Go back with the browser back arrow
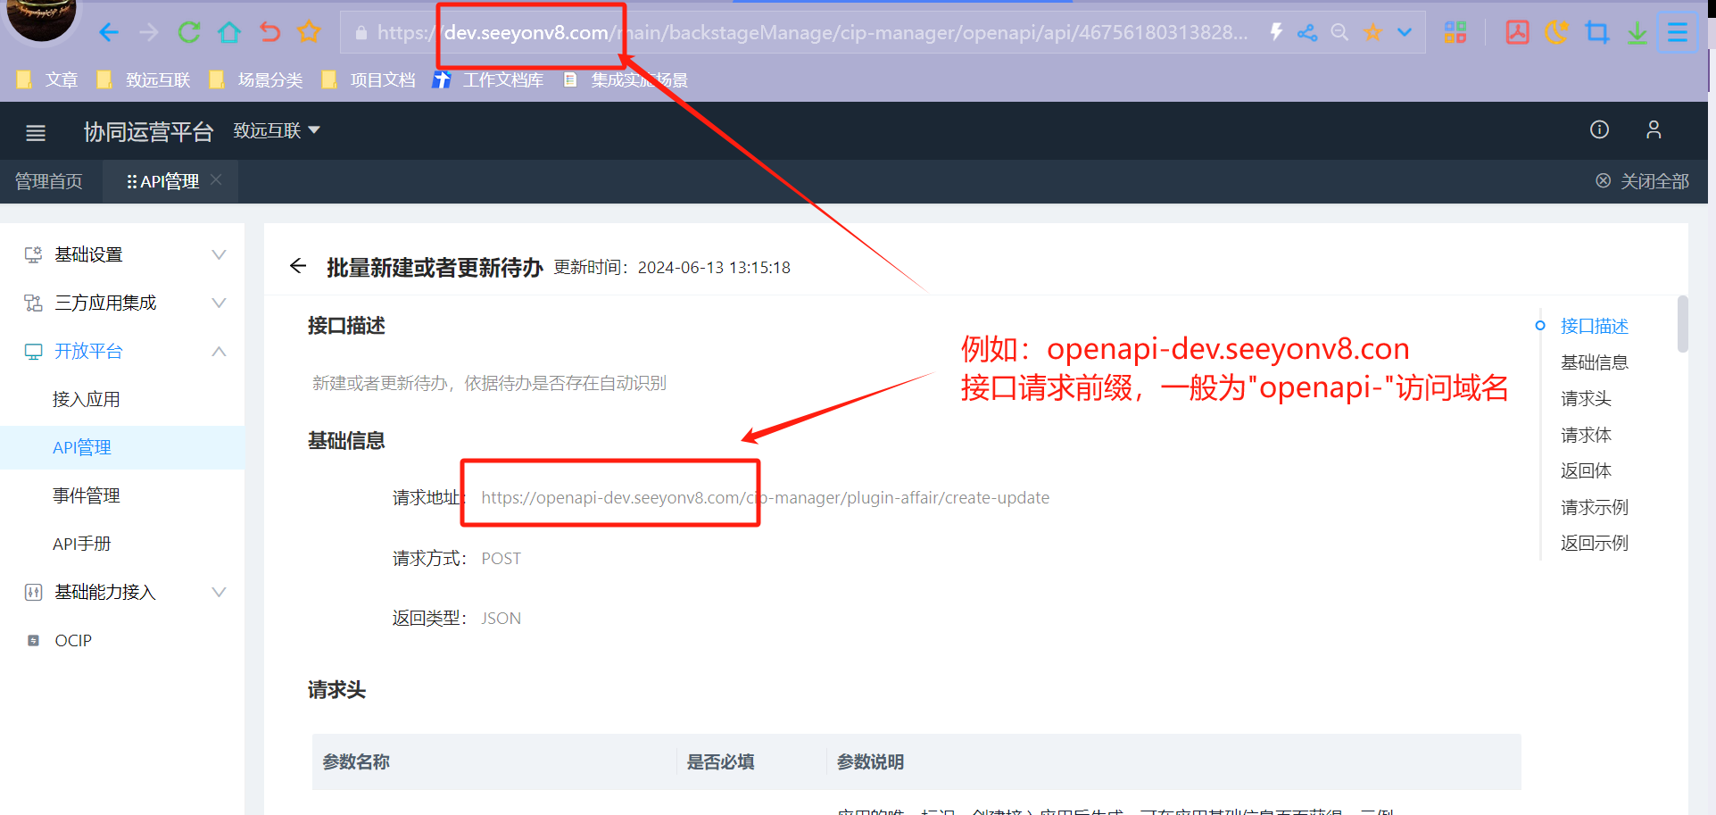 point(109,33)
